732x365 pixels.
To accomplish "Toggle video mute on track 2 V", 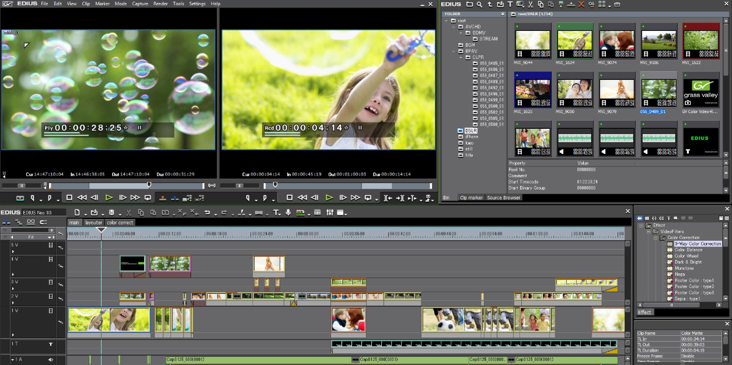I will [x=51, y=296].
